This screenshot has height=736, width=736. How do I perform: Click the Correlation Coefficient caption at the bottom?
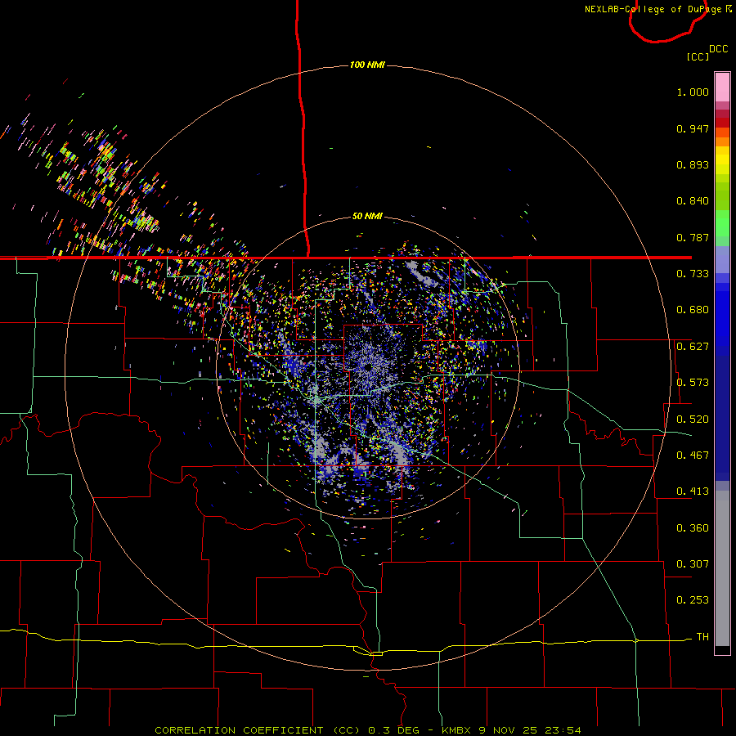(367, 730)
